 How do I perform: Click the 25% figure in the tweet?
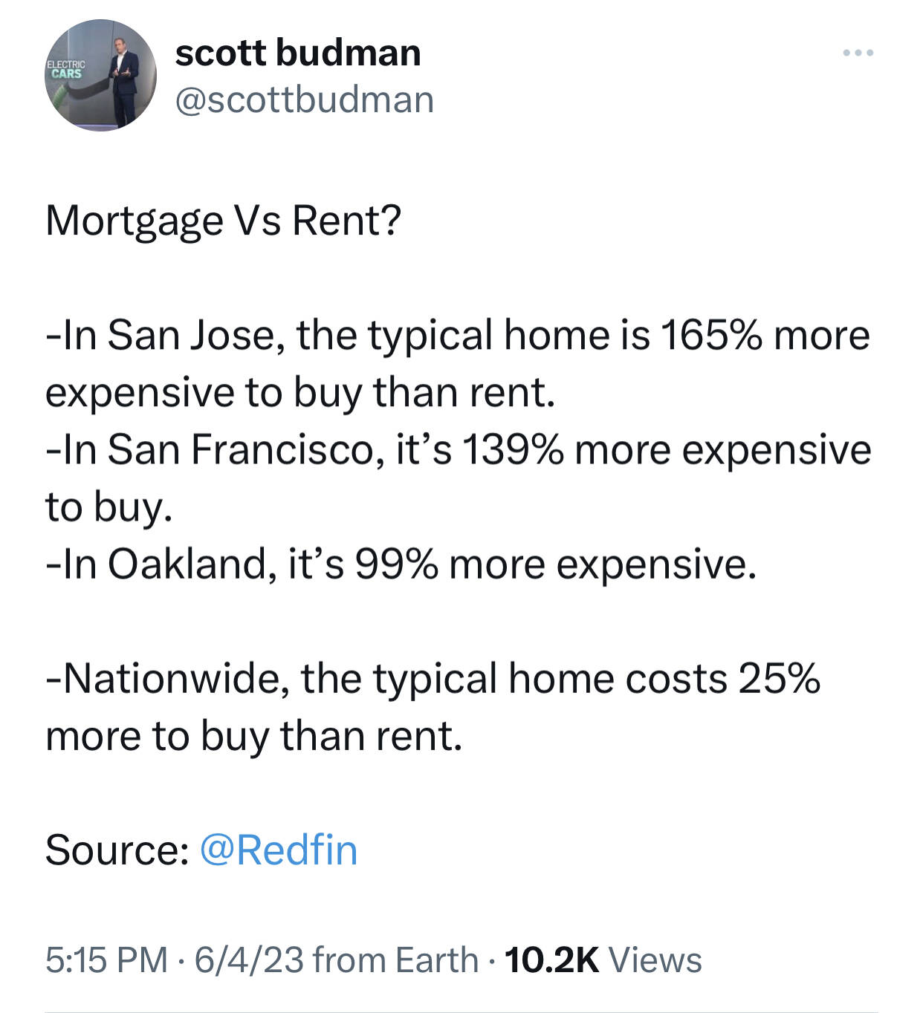tap(780, 679)
